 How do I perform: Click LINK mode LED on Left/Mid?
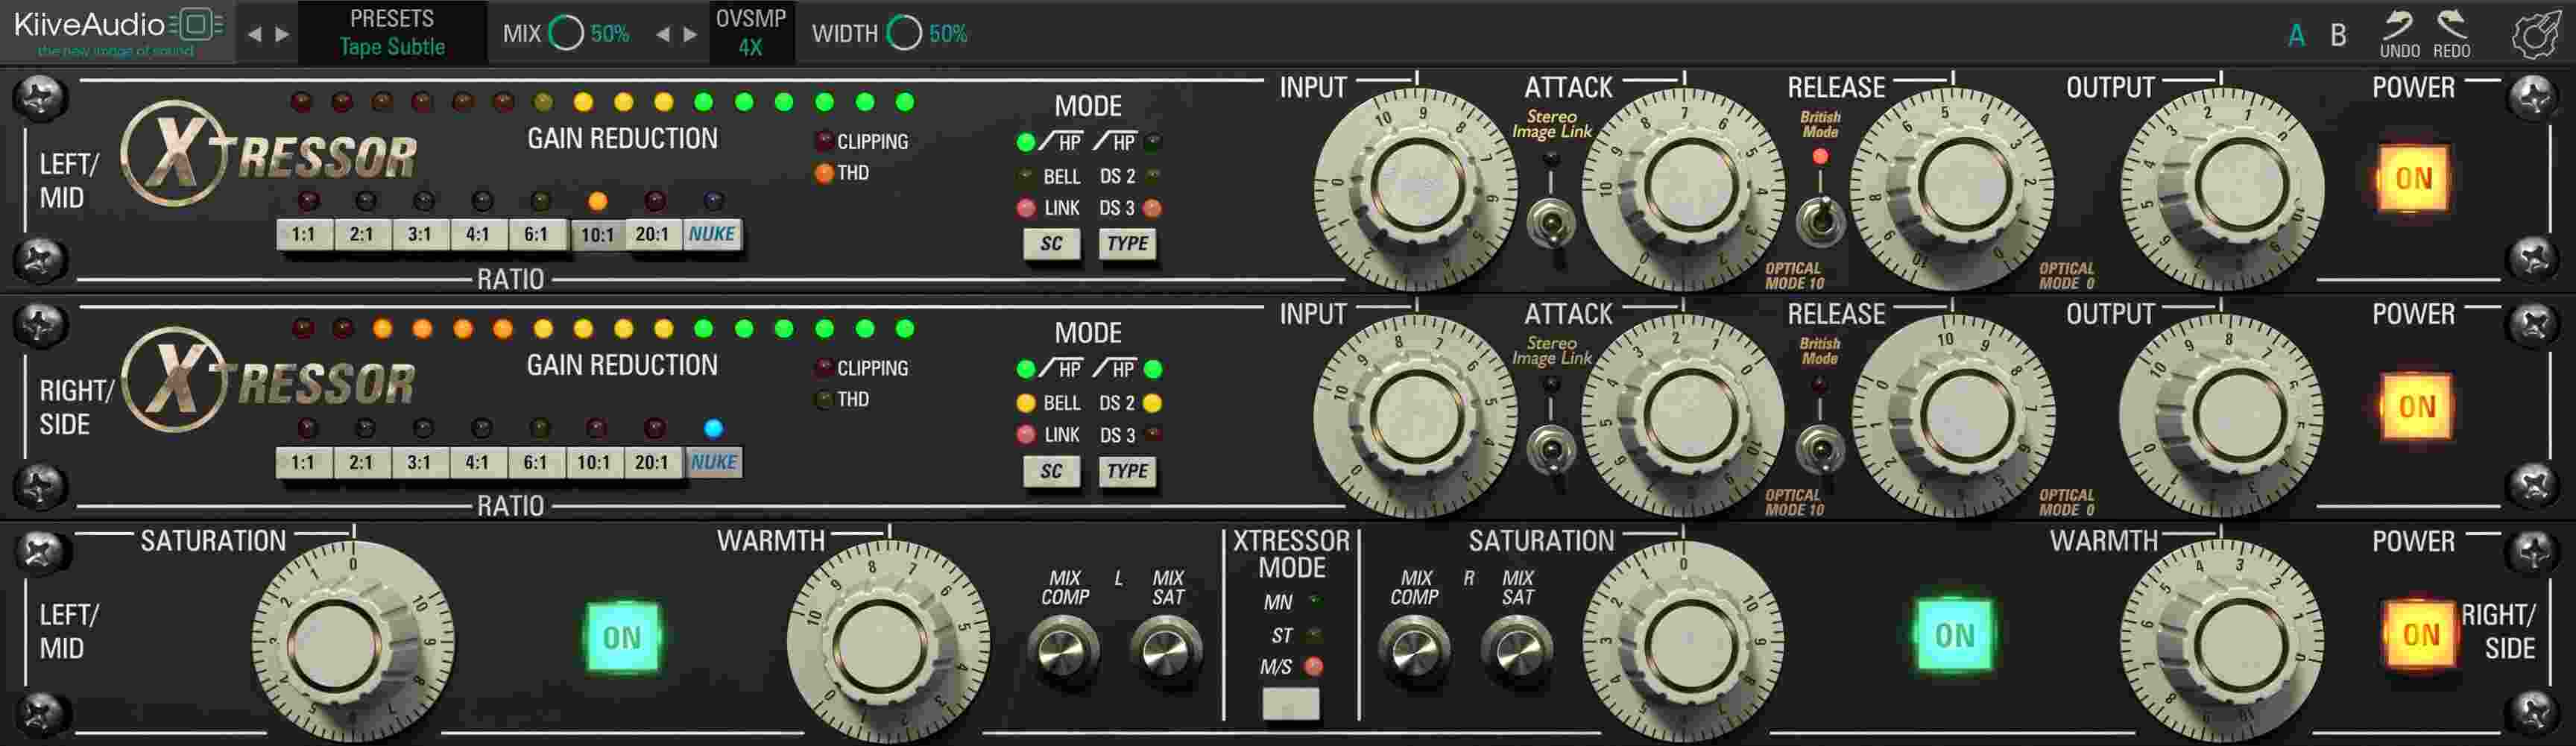[1025, 208]
